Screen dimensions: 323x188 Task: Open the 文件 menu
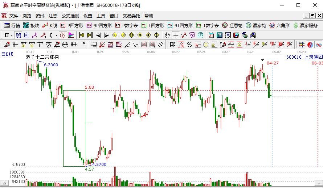[x=14, y=16]
